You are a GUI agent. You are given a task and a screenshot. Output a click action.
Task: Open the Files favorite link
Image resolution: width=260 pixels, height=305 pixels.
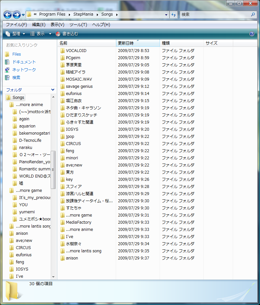pos(17,54)
